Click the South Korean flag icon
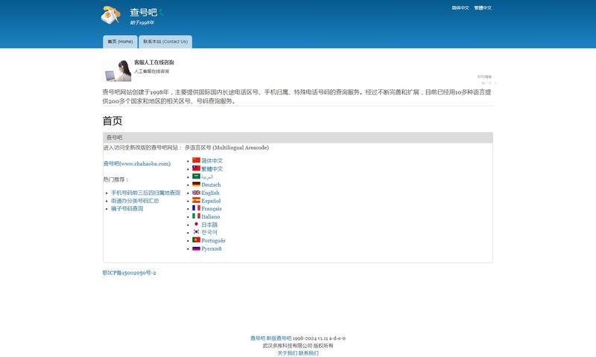 [x=196, y=232]
